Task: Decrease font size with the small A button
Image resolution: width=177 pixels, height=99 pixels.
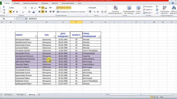Action: [35, 8]
